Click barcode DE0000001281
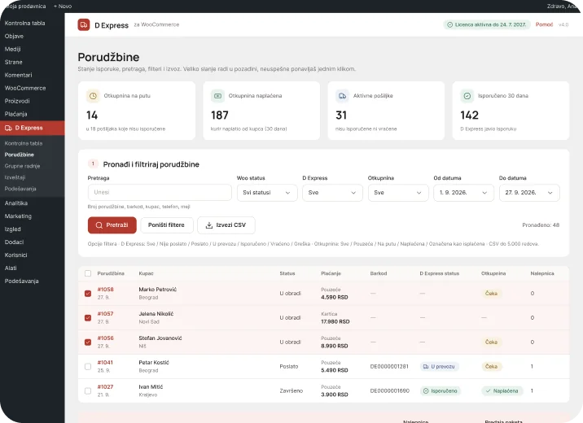The image size is (583, 423). coord(389,367)
